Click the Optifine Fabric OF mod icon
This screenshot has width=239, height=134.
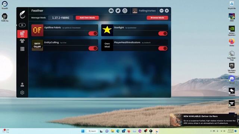coord(37,30)
